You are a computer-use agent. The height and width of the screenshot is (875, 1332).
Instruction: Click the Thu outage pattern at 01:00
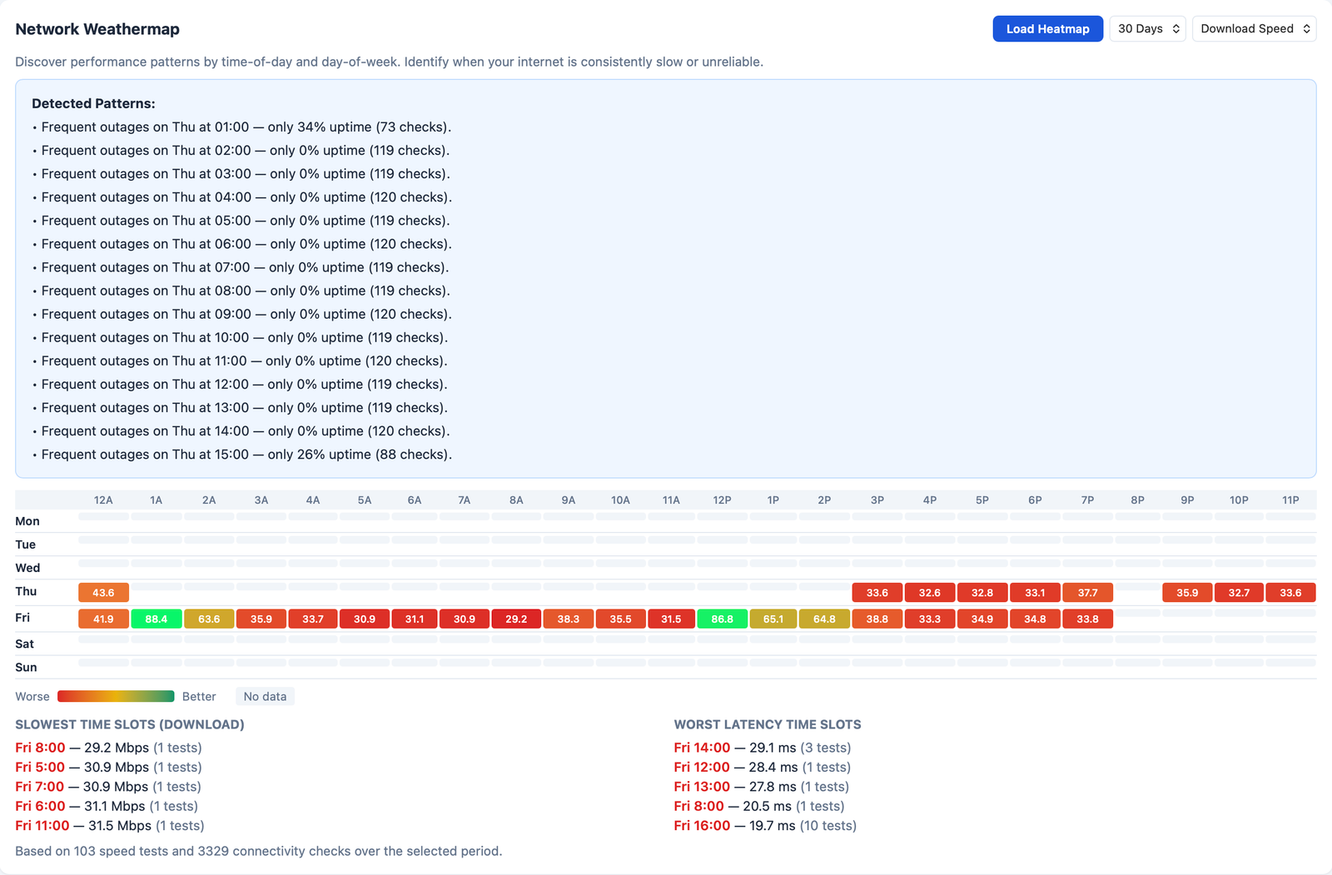(241, 127)
